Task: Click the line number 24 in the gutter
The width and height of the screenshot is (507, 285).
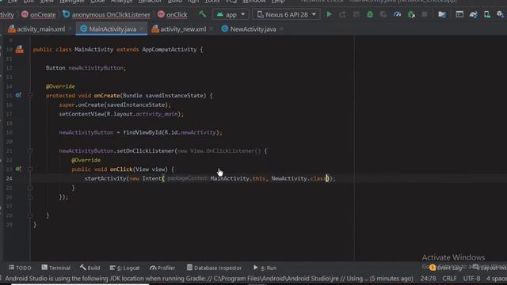Action: (x=9, y=178)
